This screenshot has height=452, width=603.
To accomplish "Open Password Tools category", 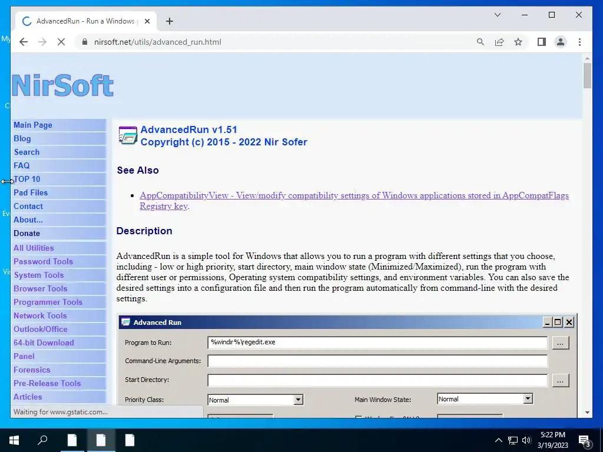I will click(43, 261).
